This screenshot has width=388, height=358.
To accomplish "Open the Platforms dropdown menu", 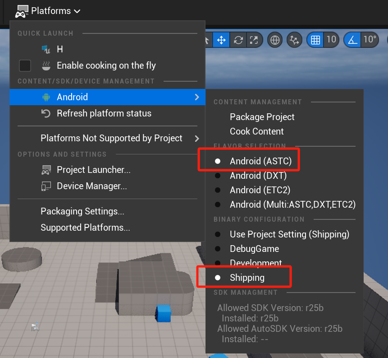I will 48,10.
